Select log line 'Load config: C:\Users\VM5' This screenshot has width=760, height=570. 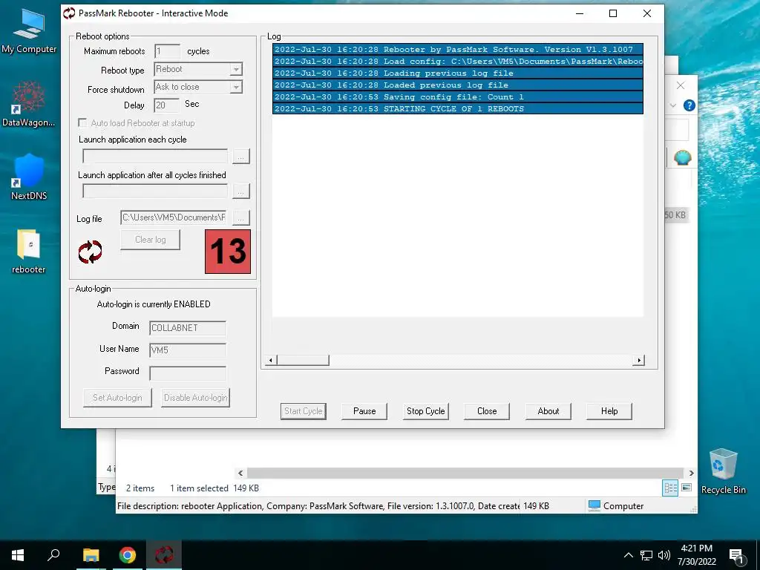click(x=457, y=61)
